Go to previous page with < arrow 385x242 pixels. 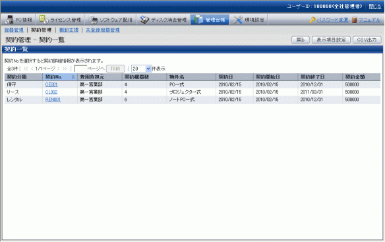click(32, 69)
